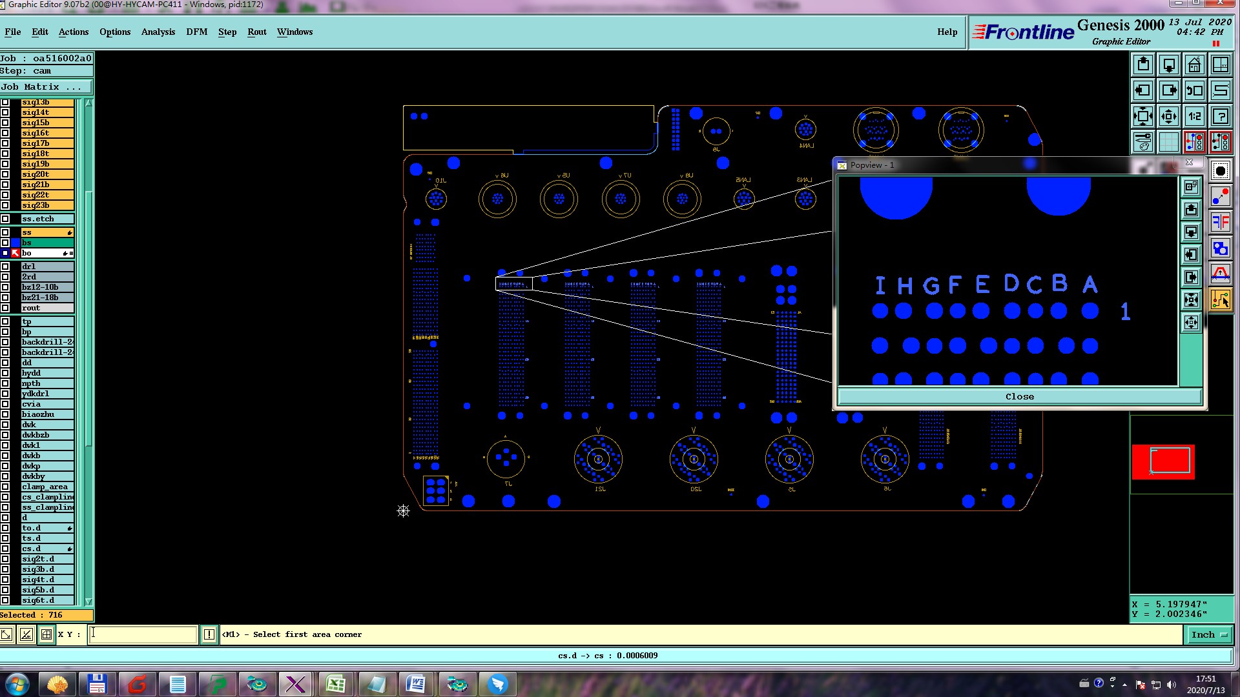Click the Close button in Popview
This screenshot has height=697, width=1240.
click(1019, 396)
